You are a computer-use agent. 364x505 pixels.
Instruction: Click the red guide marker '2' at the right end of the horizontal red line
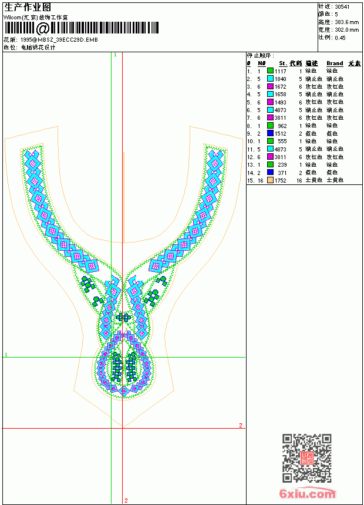coord(240,426)
